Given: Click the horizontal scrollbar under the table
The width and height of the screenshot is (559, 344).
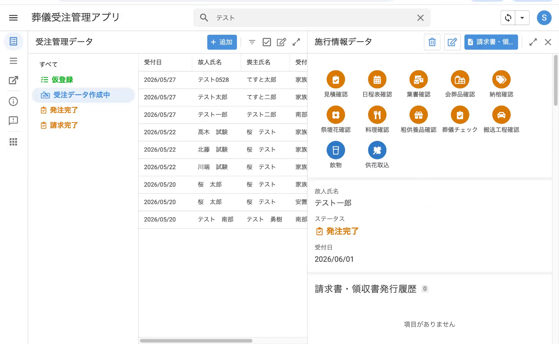Looking at the screenshot, I should [196, 340].
